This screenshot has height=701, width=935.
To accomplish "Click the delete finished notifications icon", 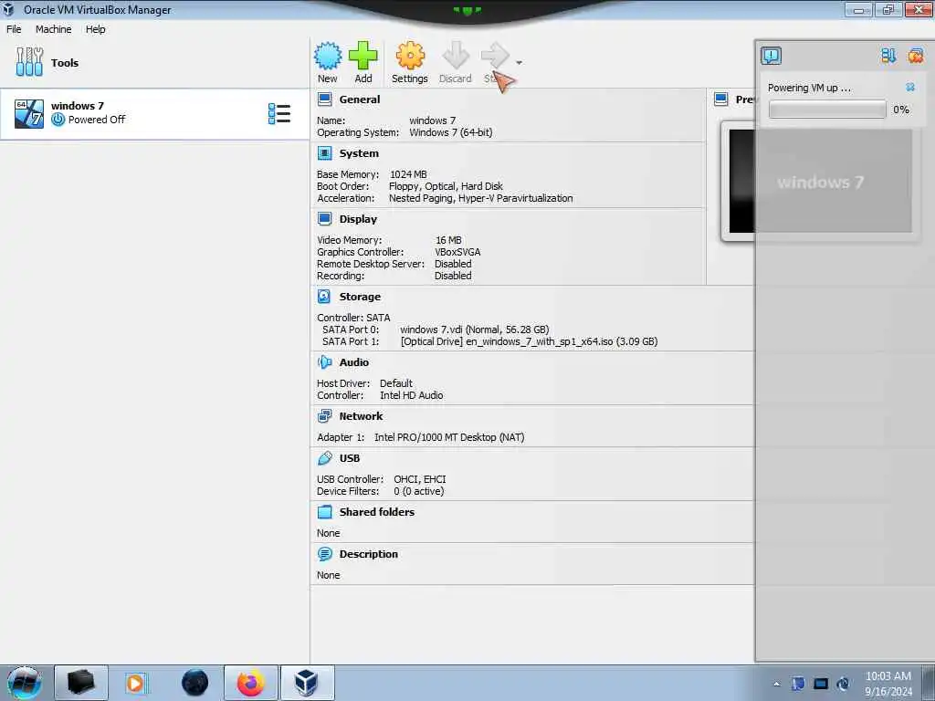I will pyautogui.click(x=915, y=56).
